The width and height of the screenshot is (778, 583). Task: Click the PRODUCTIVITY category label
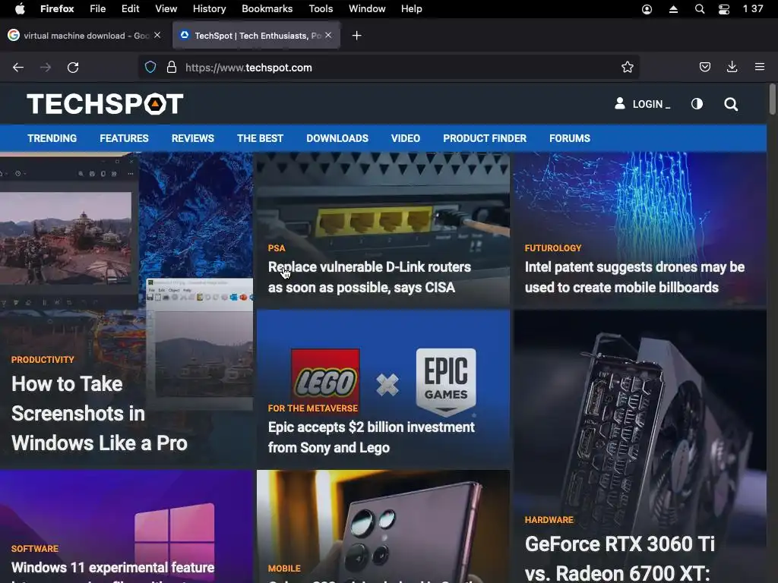tap(43, 359)
